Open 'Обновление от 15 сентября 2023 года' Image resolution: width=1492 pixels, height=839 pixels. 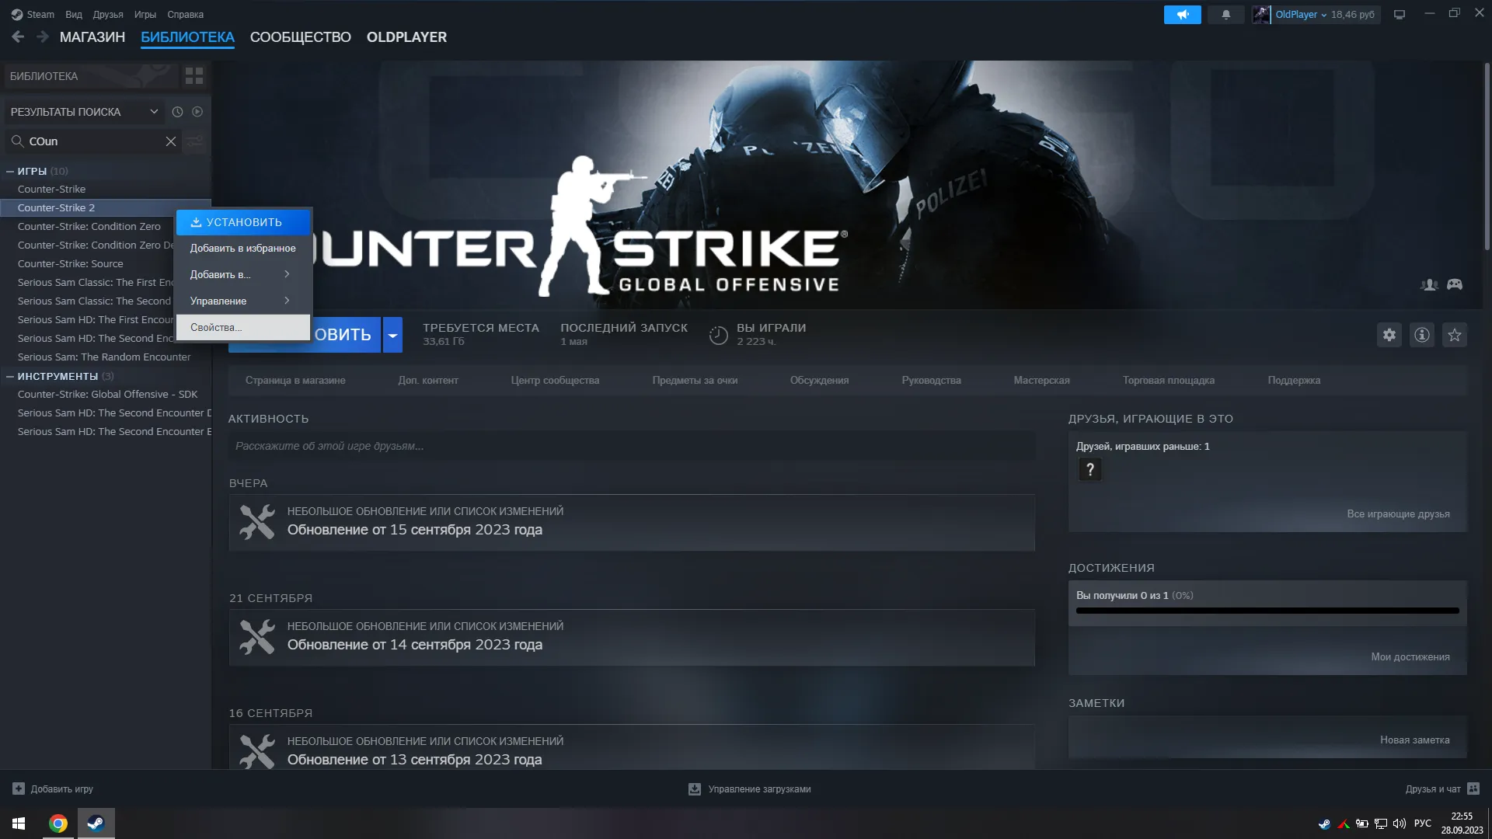coord(415,530)
